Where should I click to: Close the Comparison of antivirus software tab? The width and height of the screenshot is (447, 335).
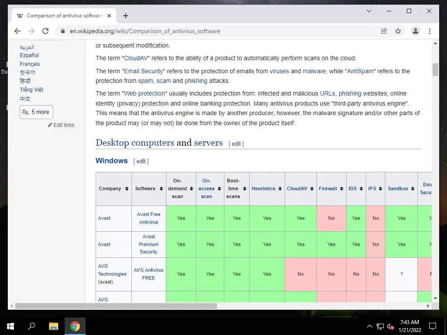109,16
